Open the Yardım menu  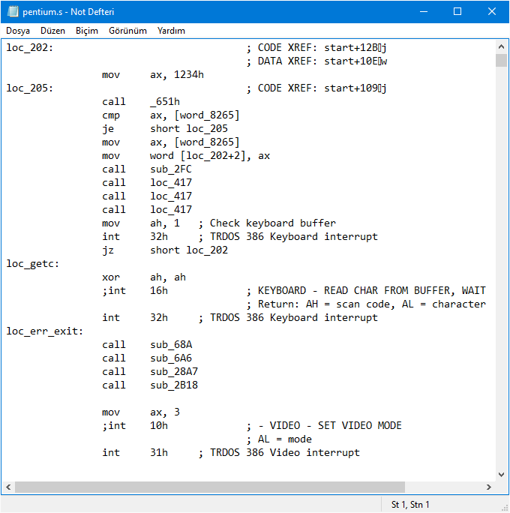(171, 31)
